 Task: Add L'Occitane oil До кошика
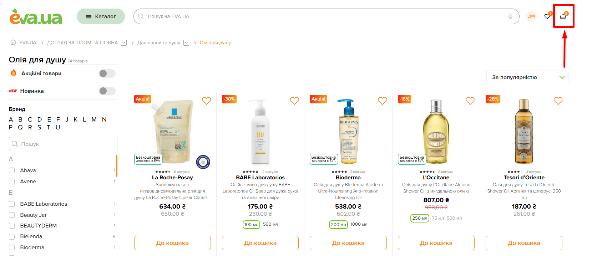click(x=436, y=243)
